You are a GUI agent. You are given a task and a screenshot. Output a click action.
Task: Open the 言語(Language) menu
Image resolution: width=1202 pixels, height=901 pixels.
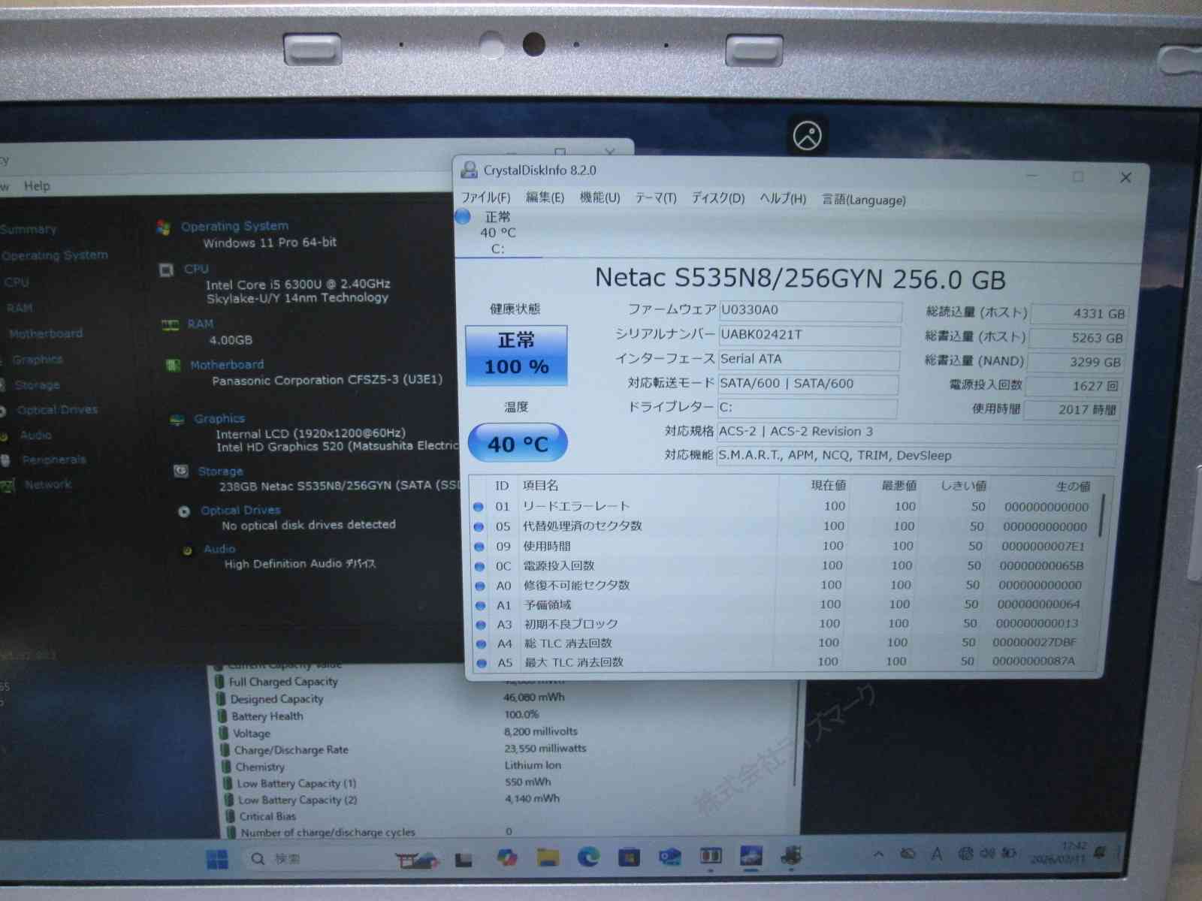[863, 200]
